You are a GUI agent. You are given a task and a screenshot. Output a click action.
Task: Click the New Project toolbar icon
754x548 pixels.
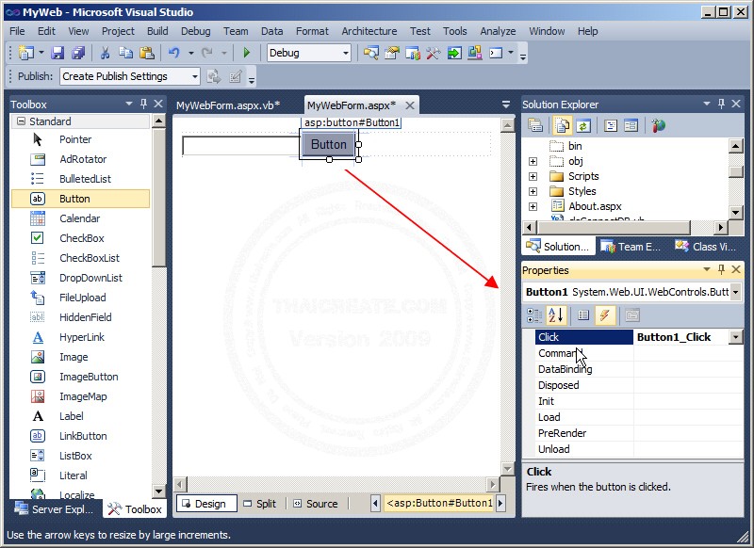coord(25,53)
